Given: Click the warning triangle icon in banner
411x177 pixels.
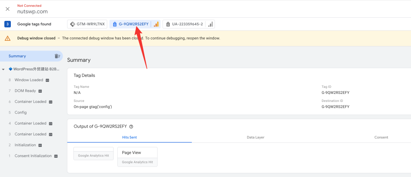Looking at the screenshot, I should [8, 38].
